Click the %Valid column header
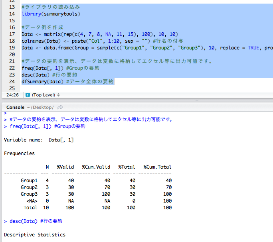 pos(65,167)
